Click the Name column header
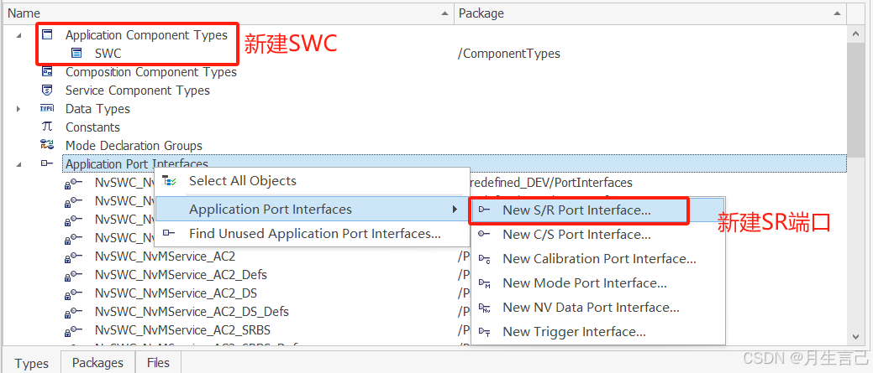 click(229, 13)
